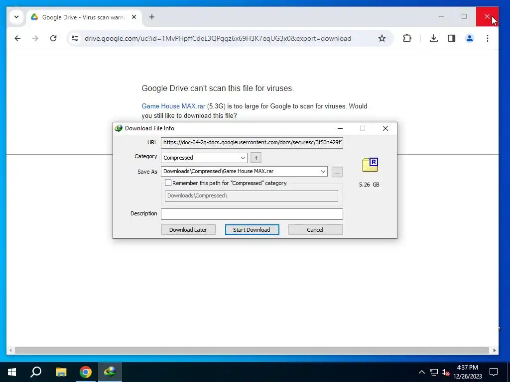Minimize the Chrome window
This screenshot has width=510, height=382.
point(441,16)
